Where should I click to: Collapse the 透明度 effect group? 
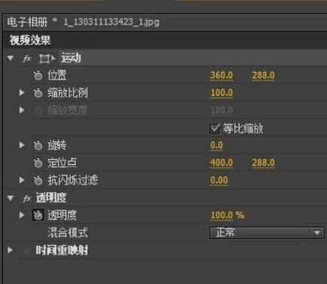(11, 198)
